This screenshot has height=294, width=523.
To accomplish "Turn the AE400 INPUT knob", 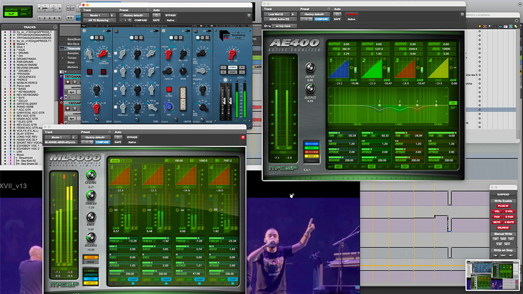I will coord(310,67).
